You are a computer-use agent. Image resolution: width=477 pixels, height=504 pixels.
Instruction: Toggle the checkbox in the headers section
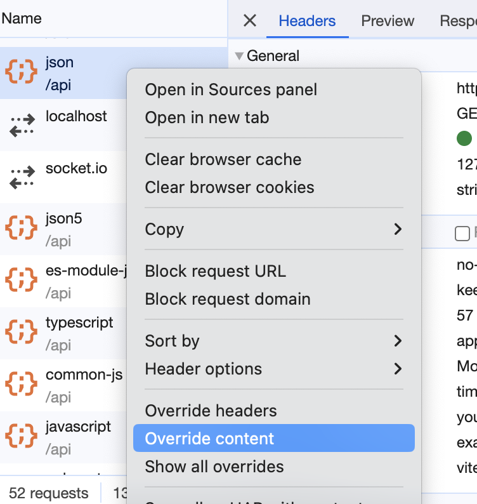(462, 234)
